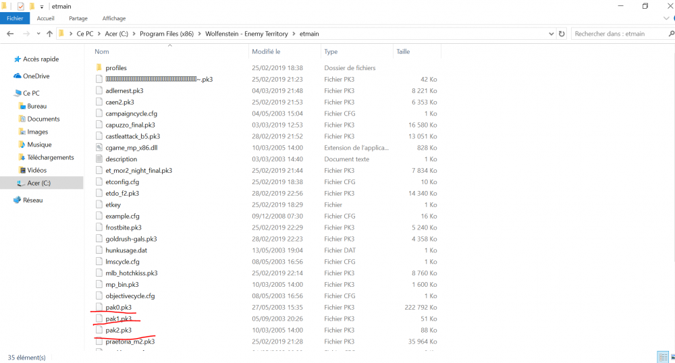The image size is (675, 363).
Task: Sort files by the Taille column
Action: pyautogui.click(x=403, y=51)
